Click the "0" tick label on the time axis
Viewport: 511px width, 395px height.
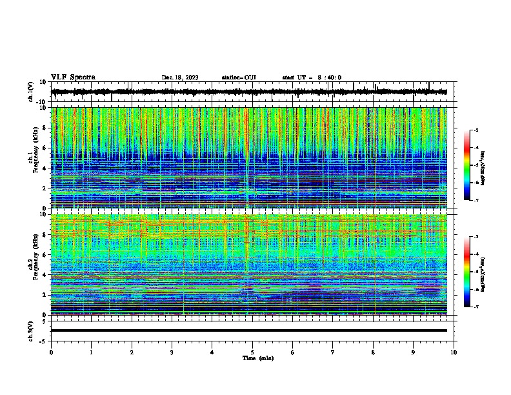tap(51, 352)
